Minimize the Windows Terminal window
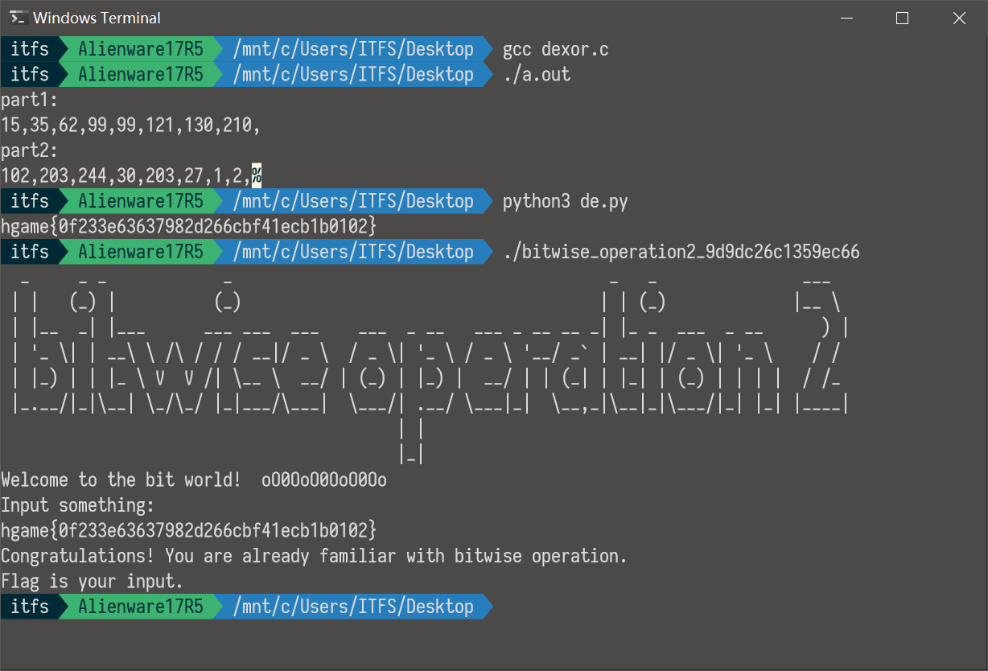Screen dimensions: 988x671 point(846,18)
